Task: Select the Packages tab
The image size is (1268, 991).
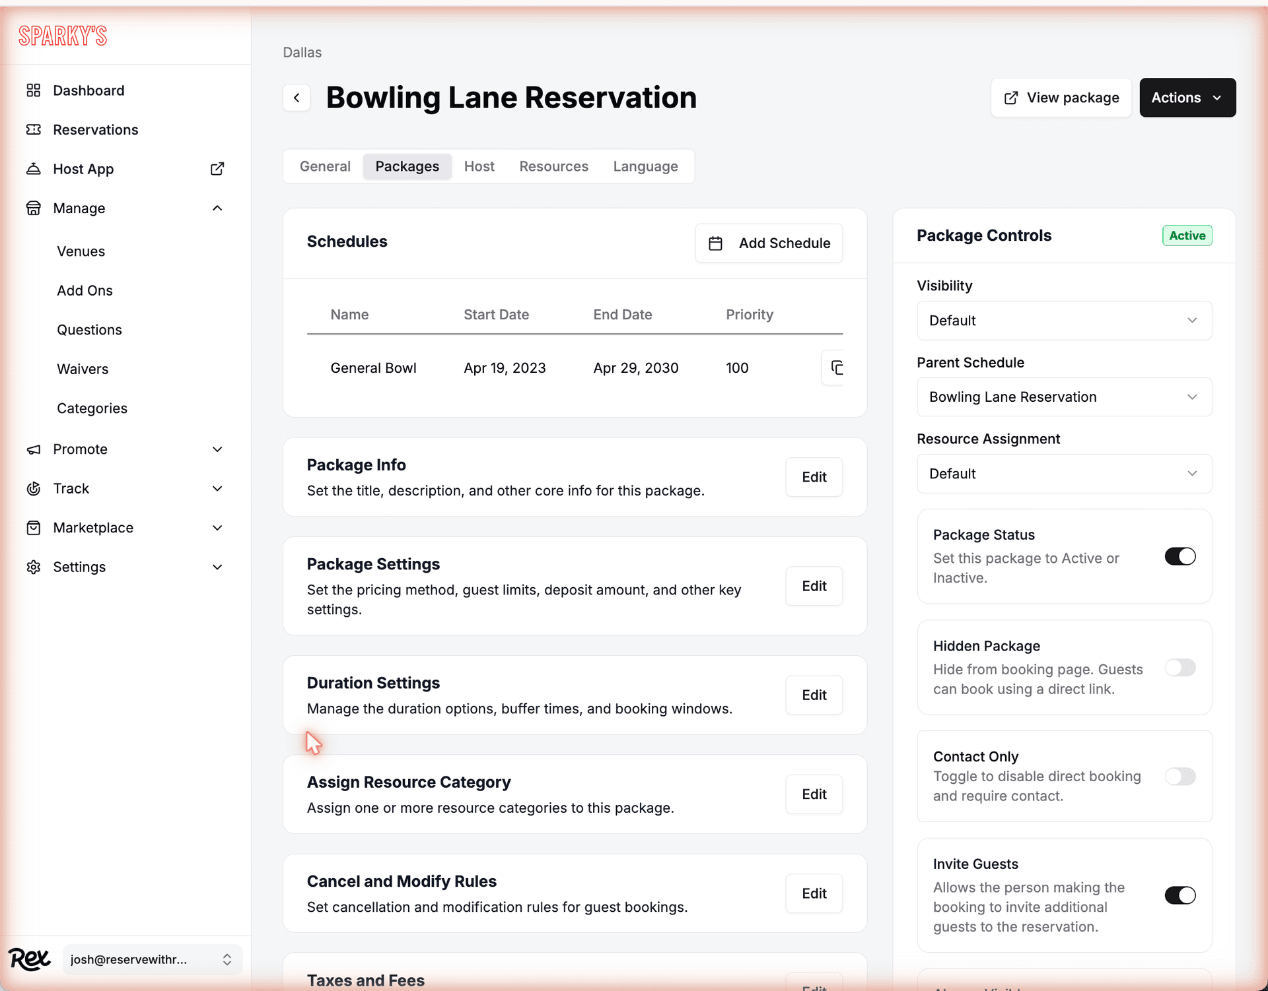Action: pyautogui.click(x=407, y=166)
